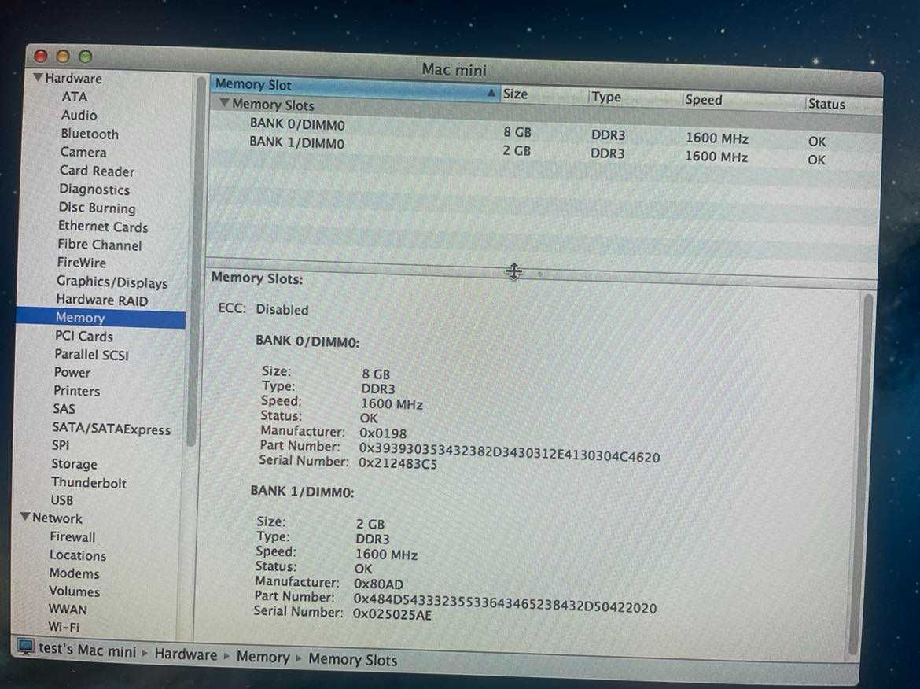Click the Hardware section label in the sidebar
Screen dimensions: 920x689
click(73, 78)
